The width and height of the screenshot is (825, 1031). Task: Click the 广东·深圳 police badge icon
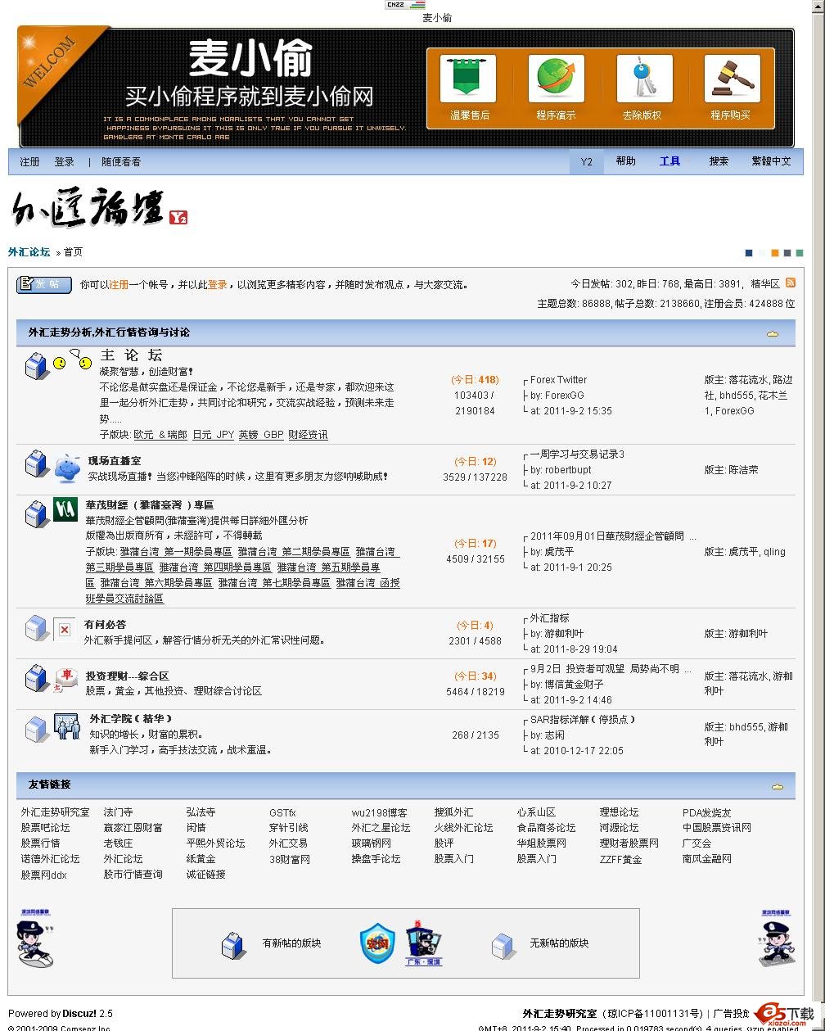[x=424, y=943]
